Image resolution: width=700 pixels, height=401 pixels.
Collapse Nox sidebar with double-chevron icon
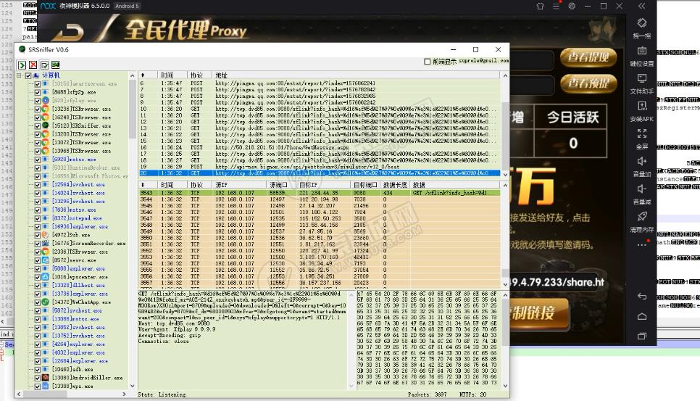pos(641,6)
